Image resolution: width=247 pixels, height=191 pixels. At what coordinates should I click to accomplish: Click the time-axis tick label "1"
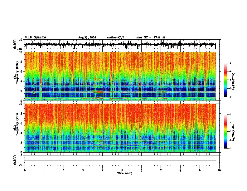point(44,170)
